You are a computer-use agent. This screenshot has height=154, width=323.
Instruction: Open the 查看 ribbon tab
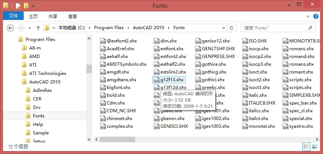click(73, 16)
